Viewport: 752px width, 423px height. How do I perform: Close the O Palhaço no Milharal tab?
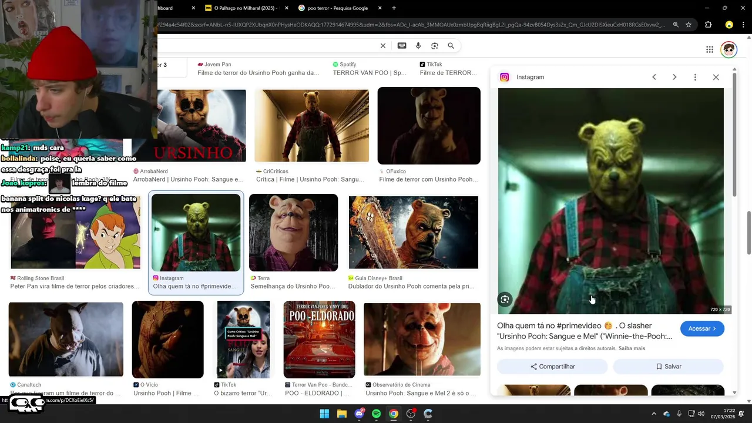pyautogui.click(x=286, y=8)
